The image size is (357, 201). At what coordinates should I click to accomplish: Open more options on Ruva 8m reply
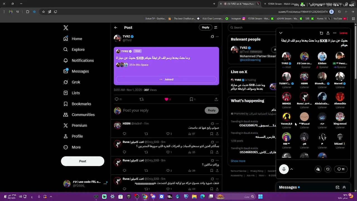click(217, 161)
